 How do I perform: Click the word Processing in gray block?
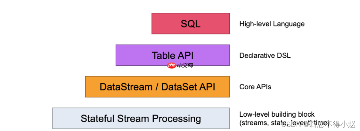(176, 119)
